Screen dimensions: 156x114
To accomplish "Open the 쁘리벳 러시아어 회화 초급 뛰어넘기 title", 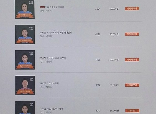I will [x=56, y=33].
